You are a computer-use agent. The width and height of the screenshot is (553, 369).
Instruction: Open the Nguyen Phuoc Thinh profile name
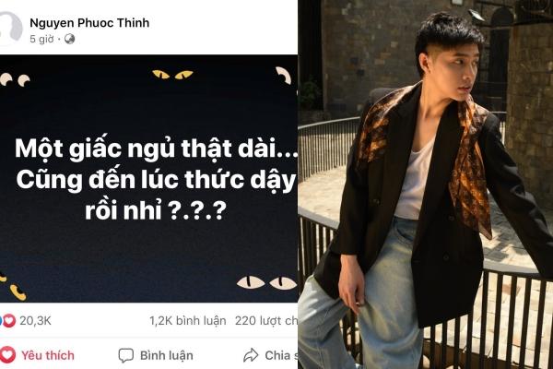(x=89, y=23)
